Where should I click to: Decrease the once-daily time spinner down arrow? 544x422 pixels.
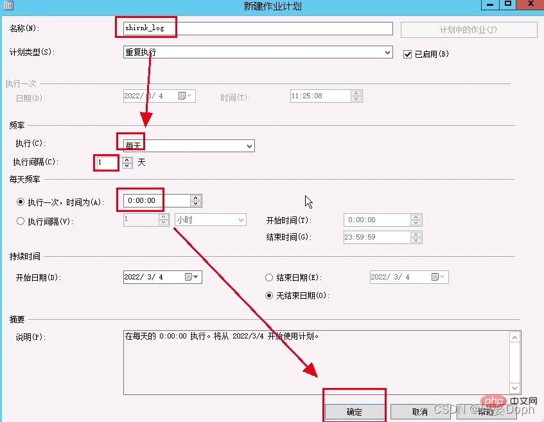tap(196, 204)
